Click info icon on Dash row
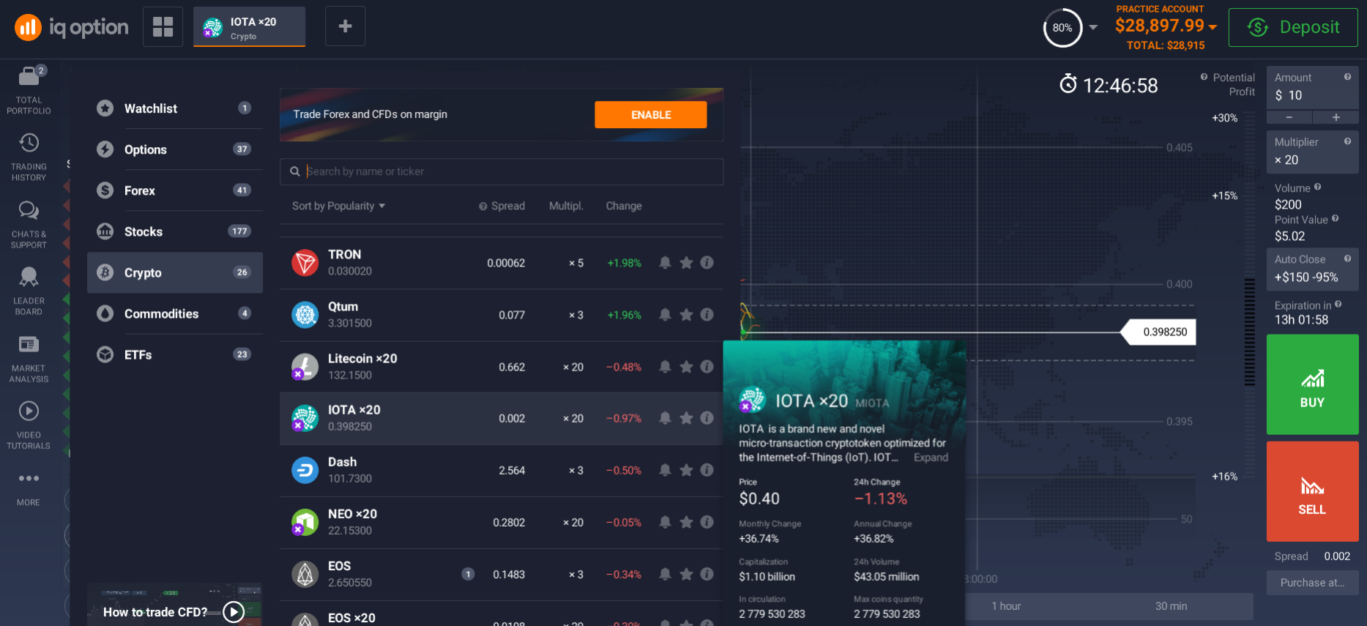Screen dimensions: 1367x626 (707, 469)
